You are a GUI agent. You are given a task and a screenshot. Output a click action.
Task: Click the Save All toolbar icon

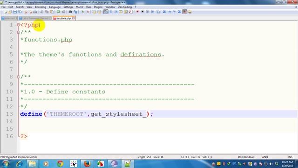tap(20, 12)
